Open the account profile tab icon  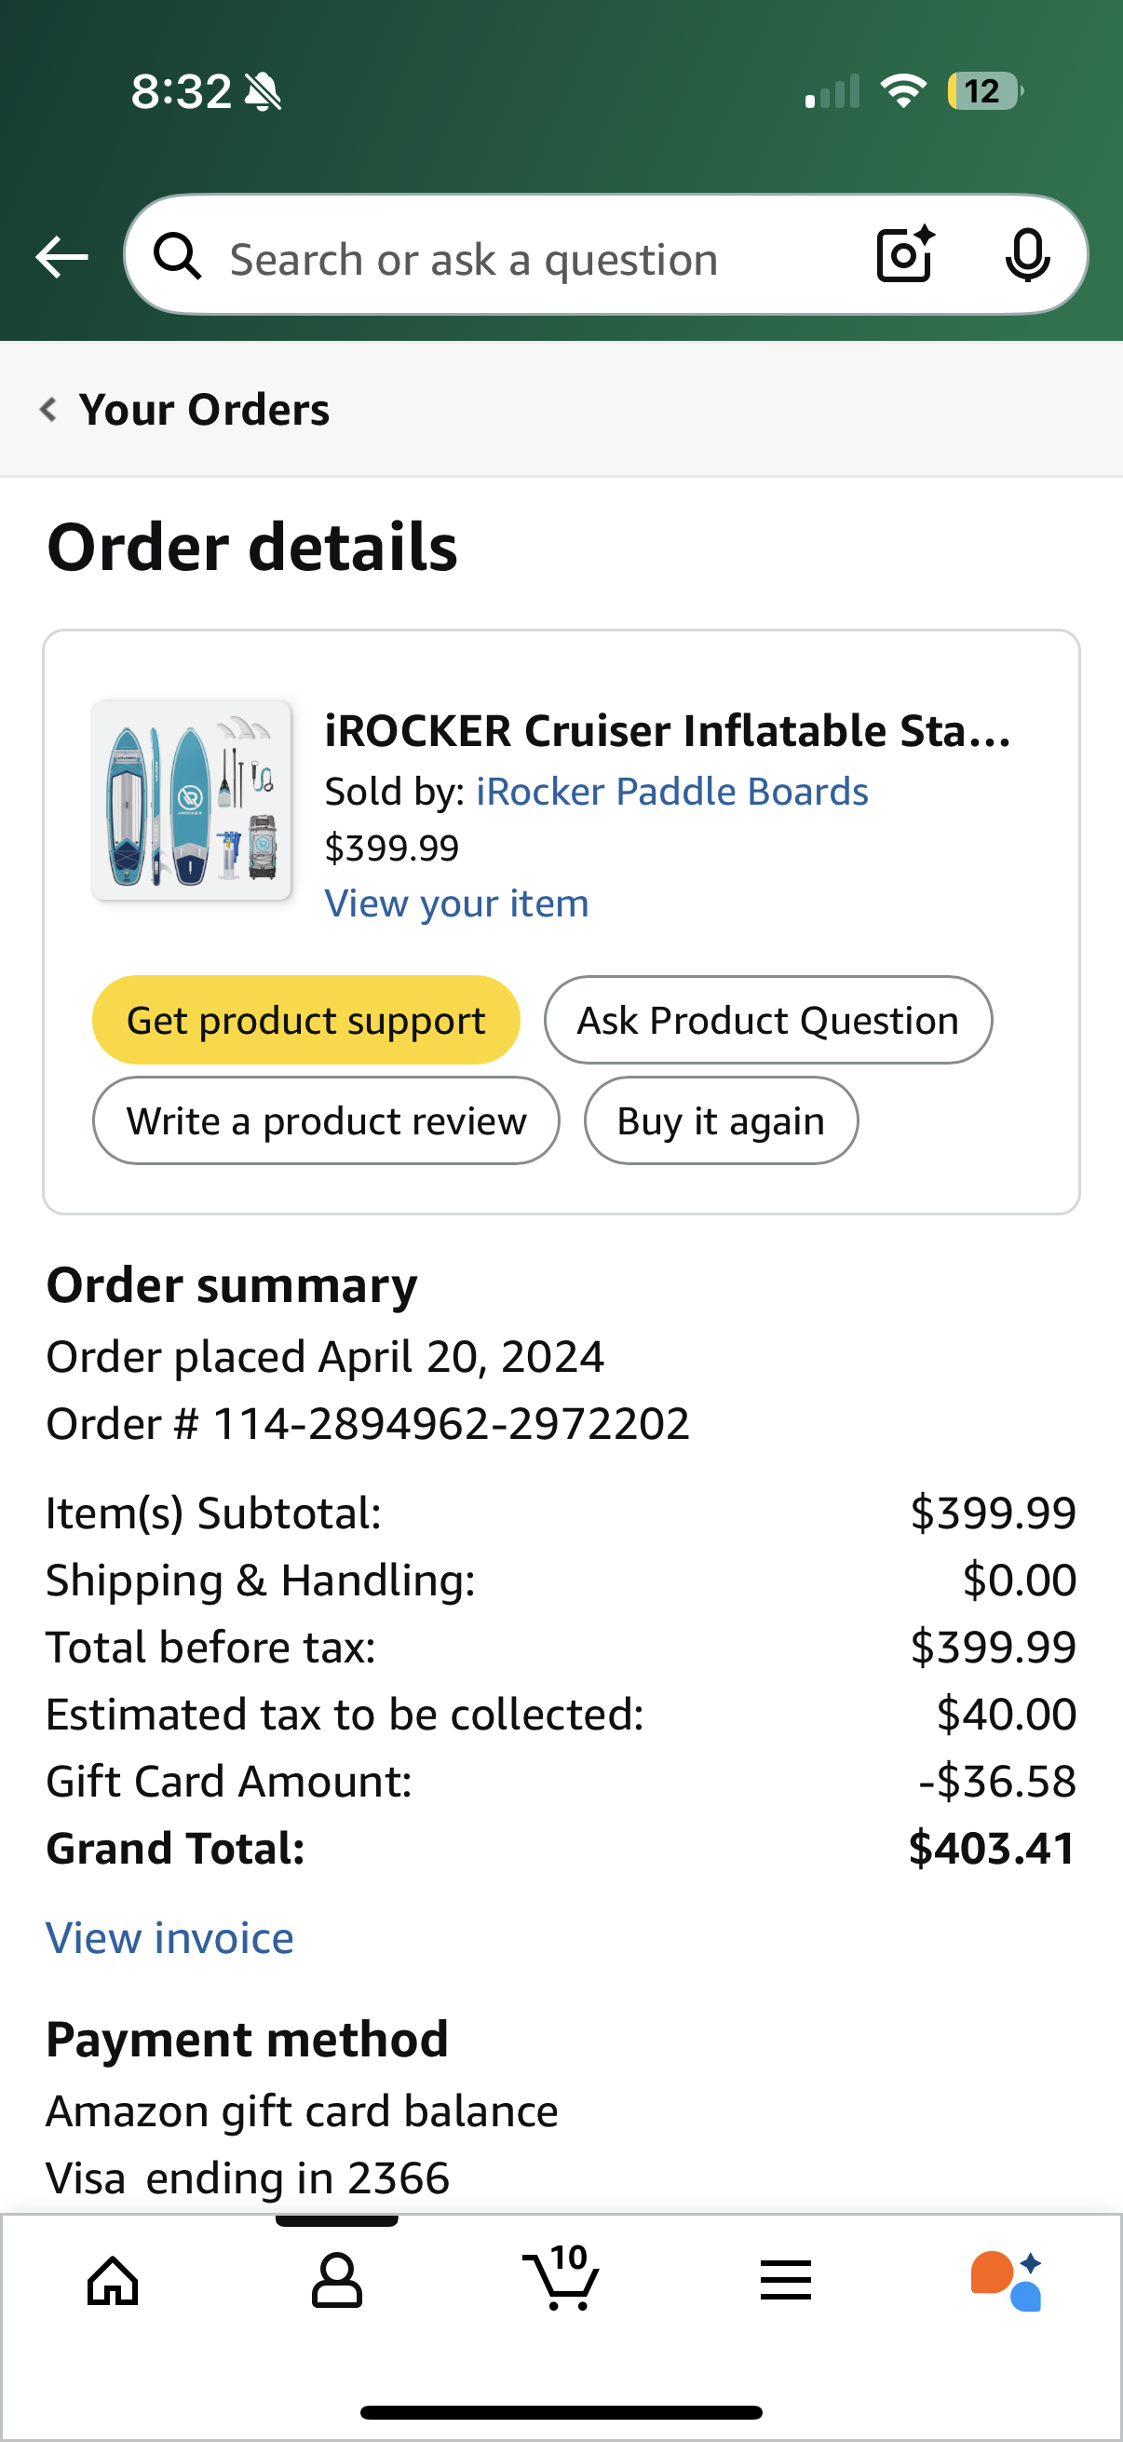[x=336, y=2281]
